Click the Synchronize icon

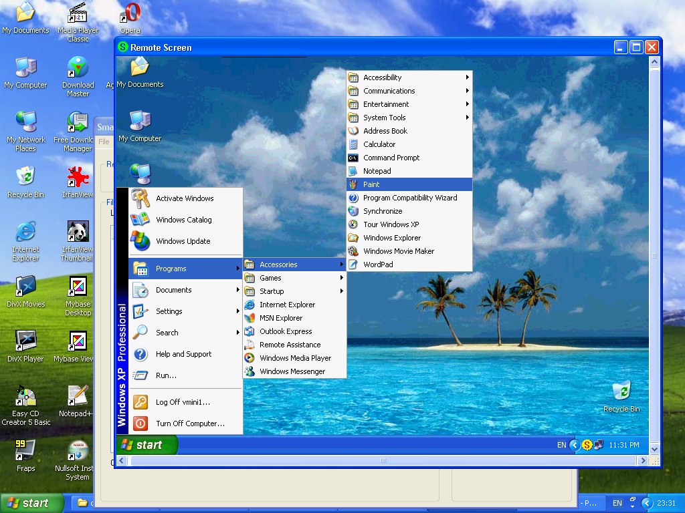point(353,211)
